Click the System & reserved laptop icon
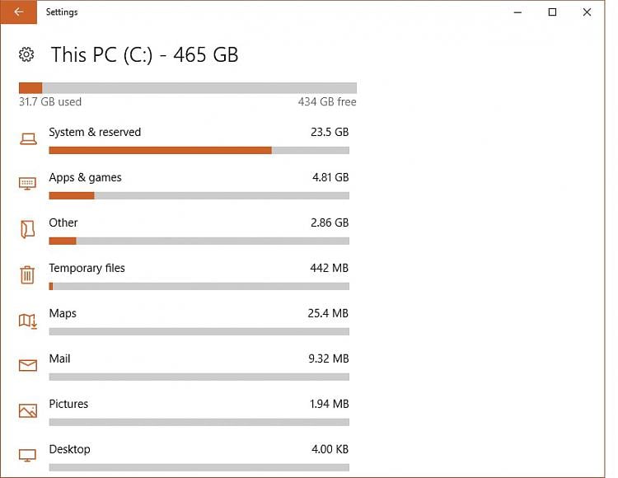The image size is (618, 478). (28, 139)
